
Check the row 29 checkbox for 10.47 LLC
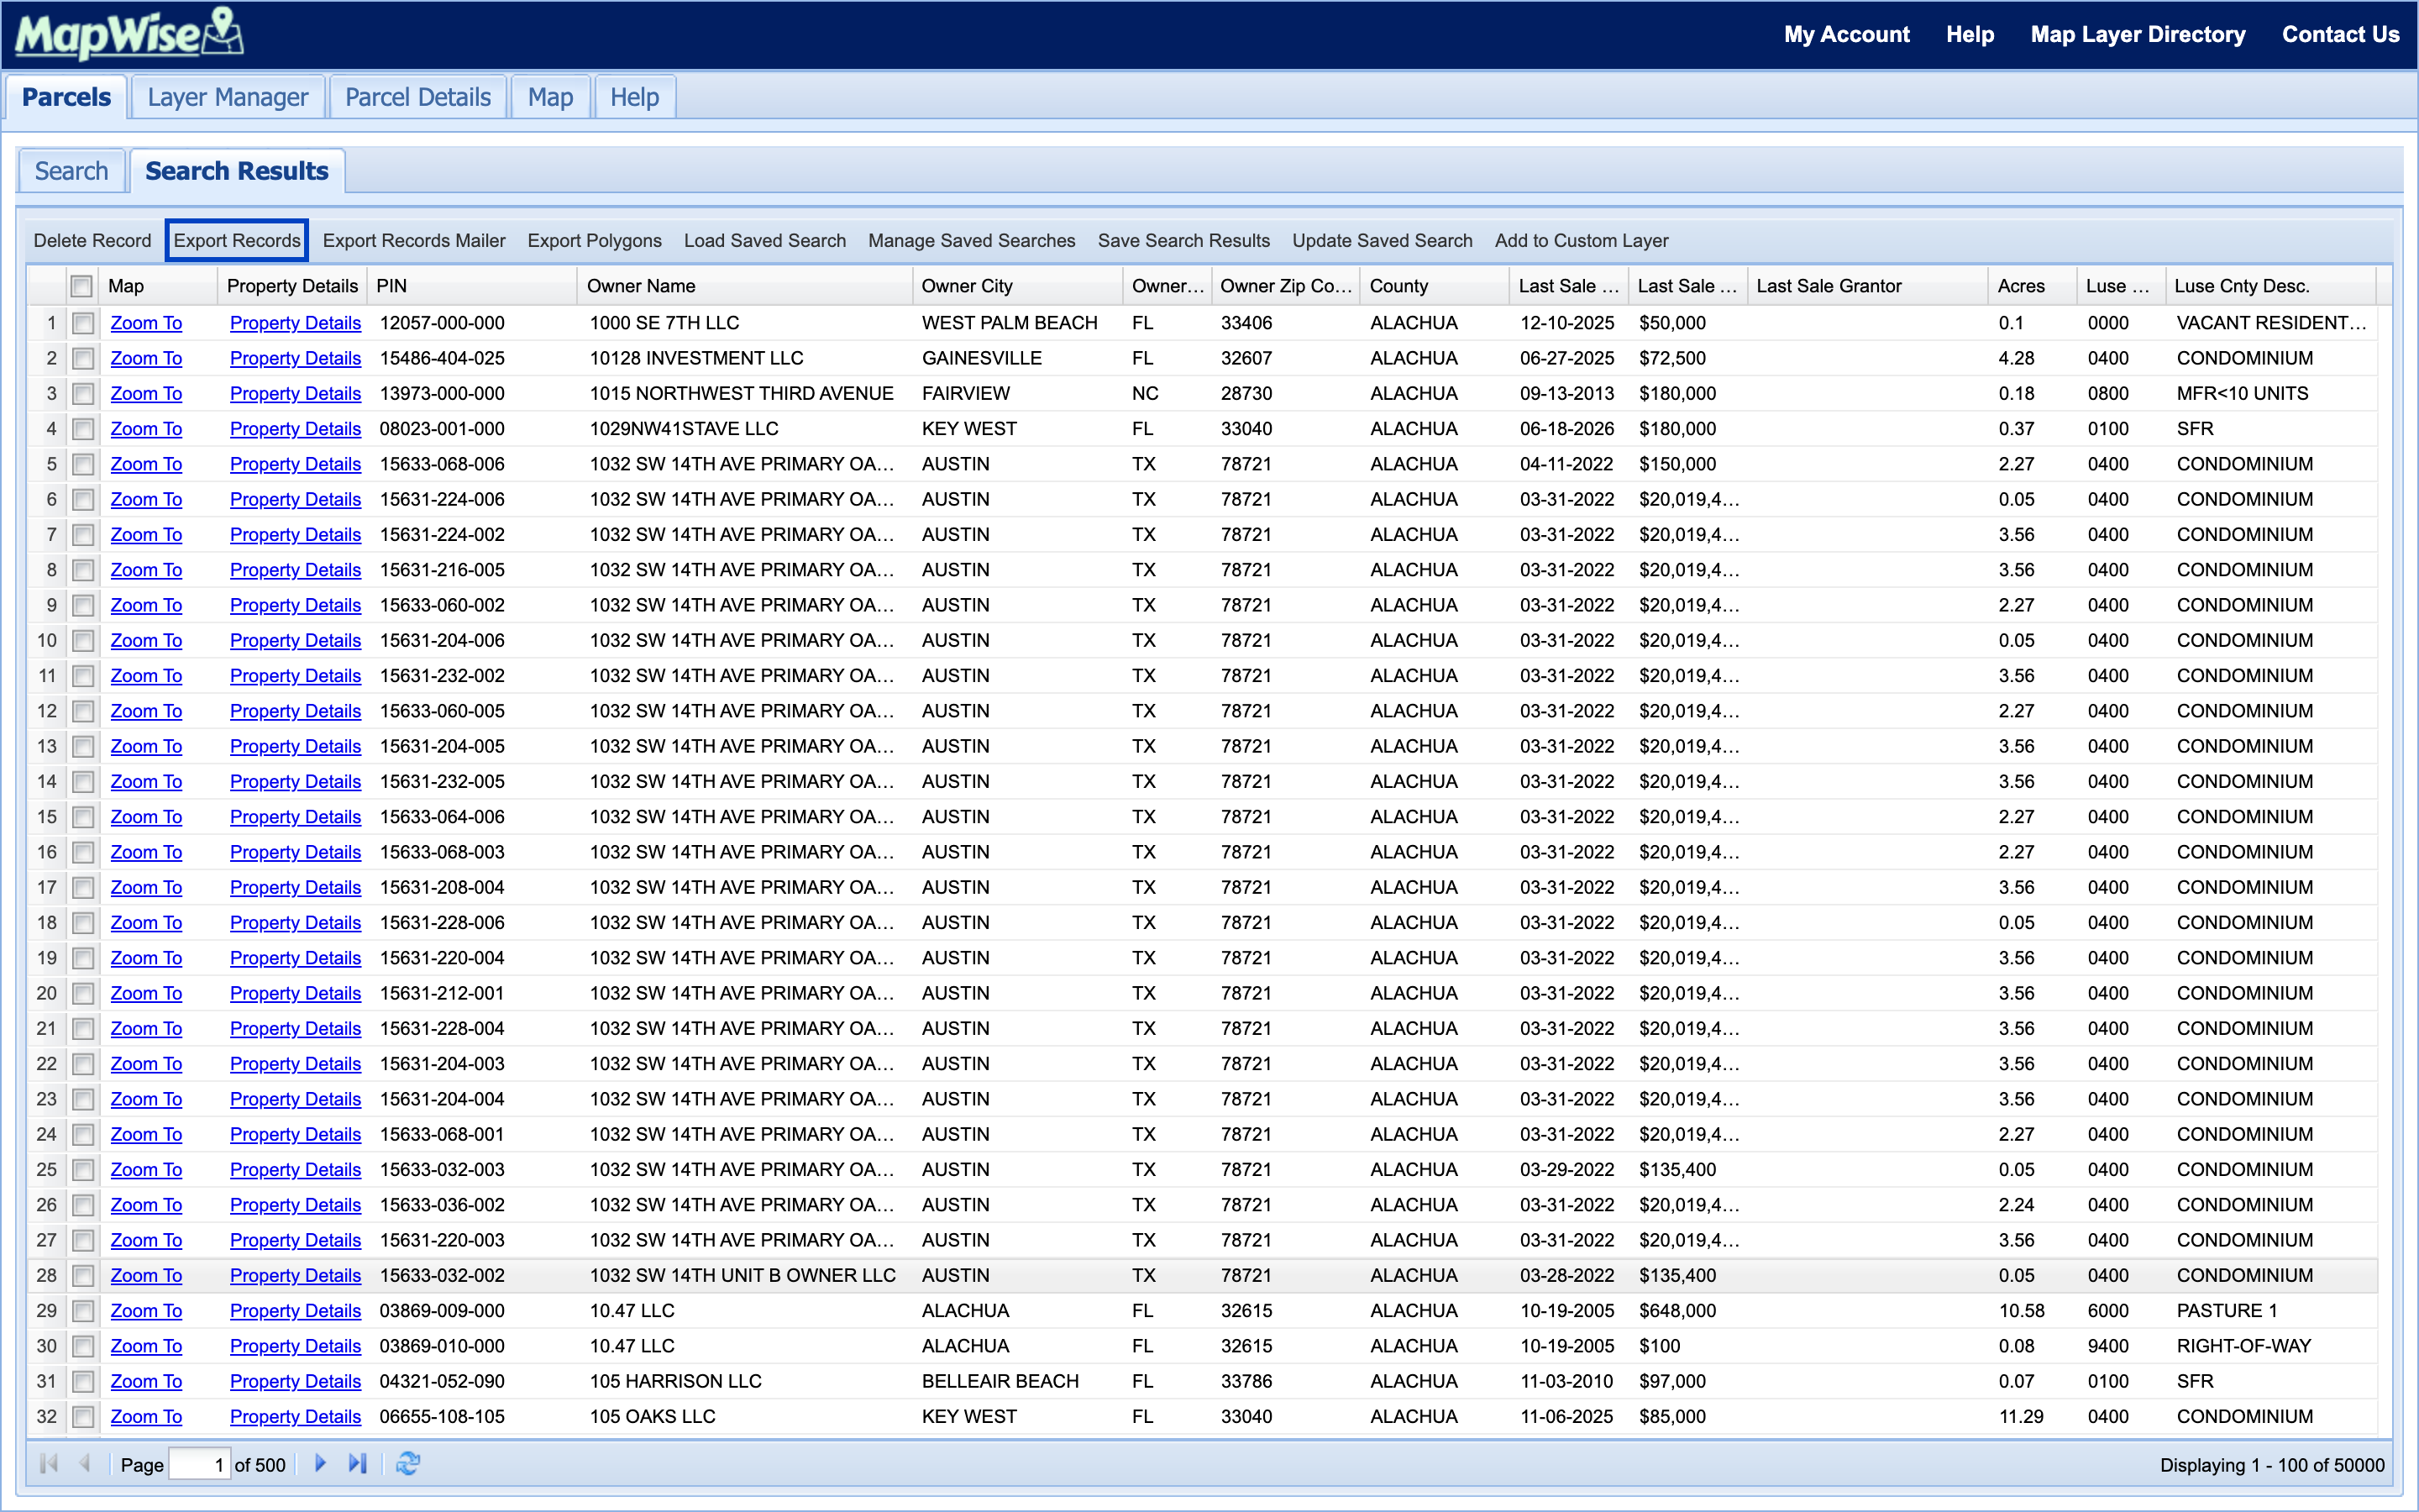click(84, 1311)
